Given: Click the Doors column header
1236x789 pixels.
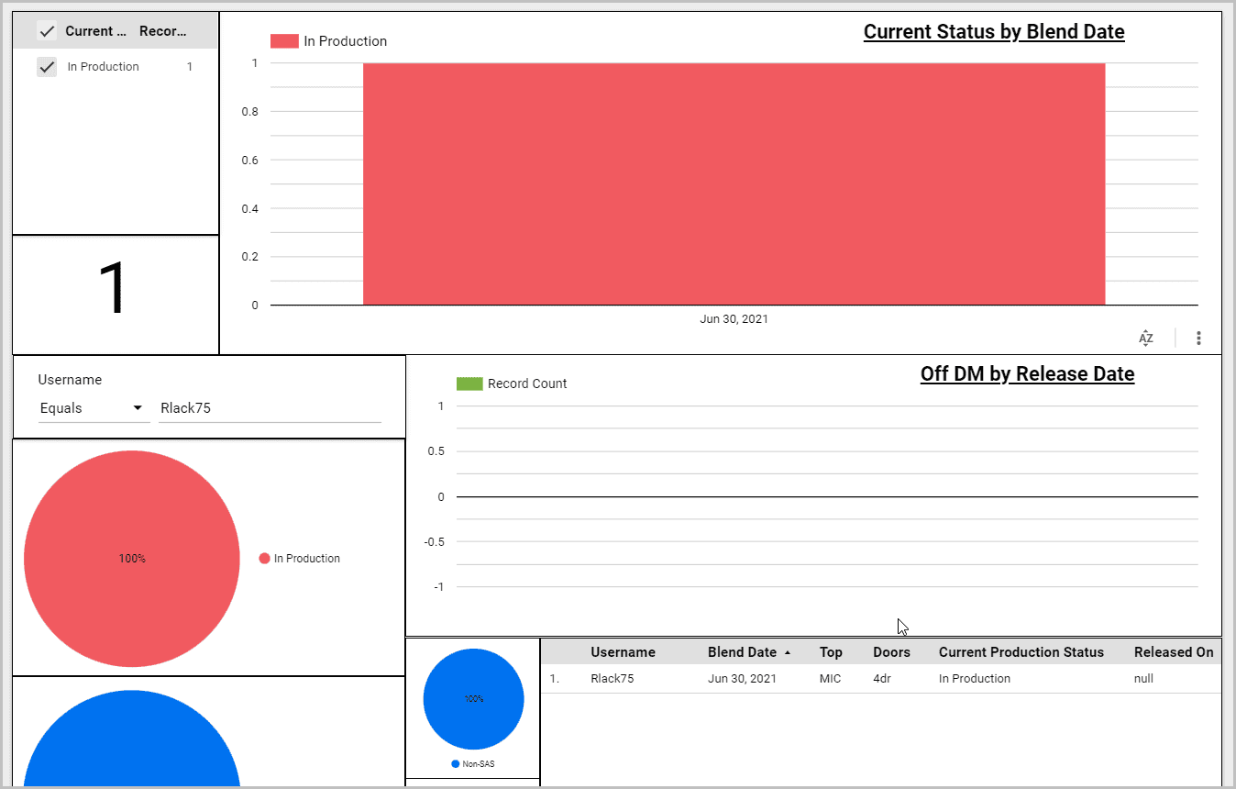Looking at the screenshot, I should click(891, 652).
